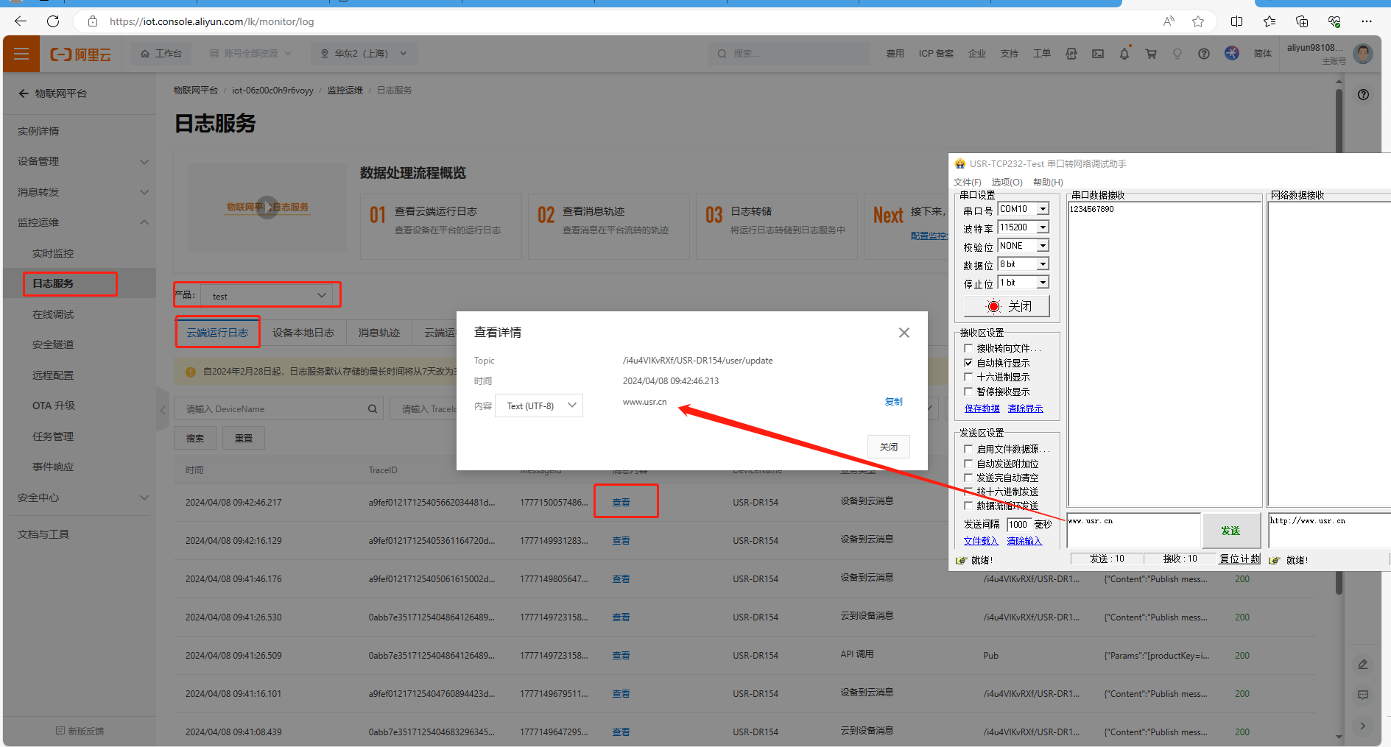Open the Text (UTF-8) content format dropdown

(540, 406)
